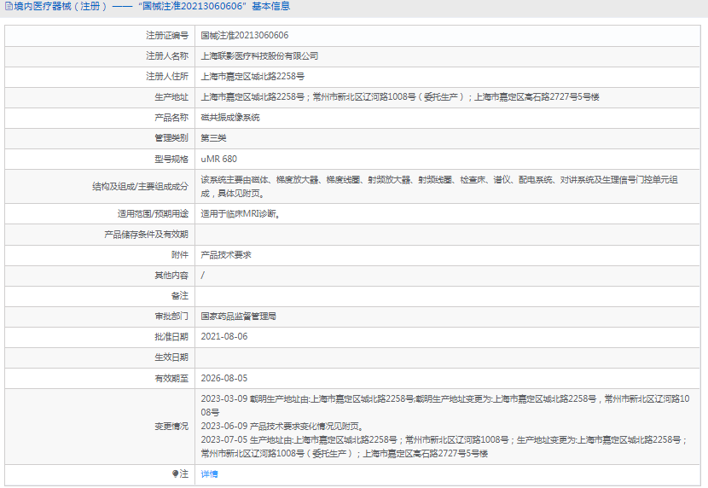Screen dimensions: 708x488
Task: Click the 管理类别 label
Action: coord(171,138)
